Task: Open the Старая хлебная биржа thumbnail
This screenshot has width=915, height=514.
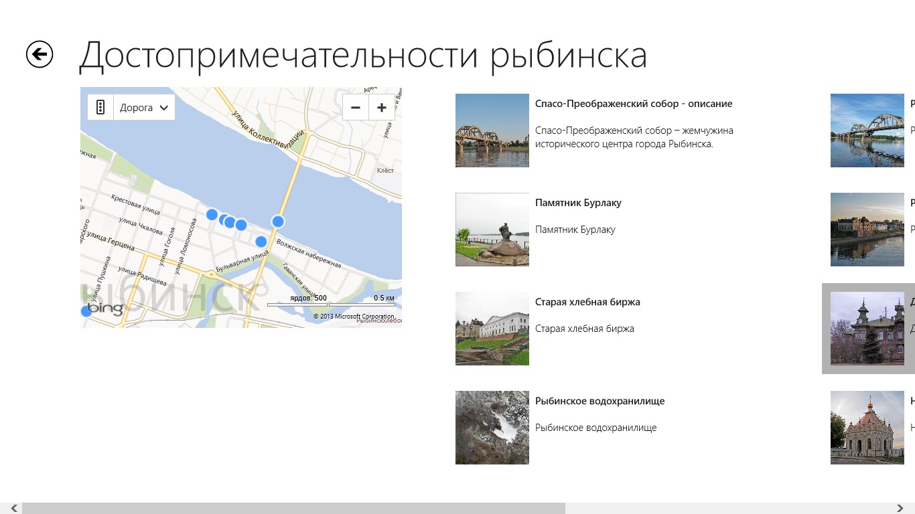Action: point(492,329)
